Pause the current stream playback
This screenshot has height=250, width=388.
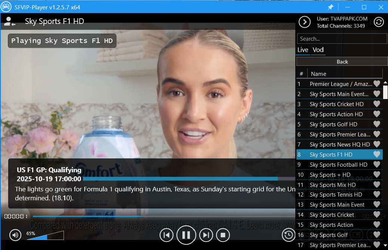coord(186,235)
